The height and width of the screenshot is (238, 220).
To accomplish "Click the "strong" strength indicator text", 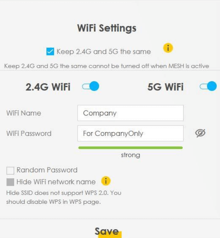I will coord(131,155).
